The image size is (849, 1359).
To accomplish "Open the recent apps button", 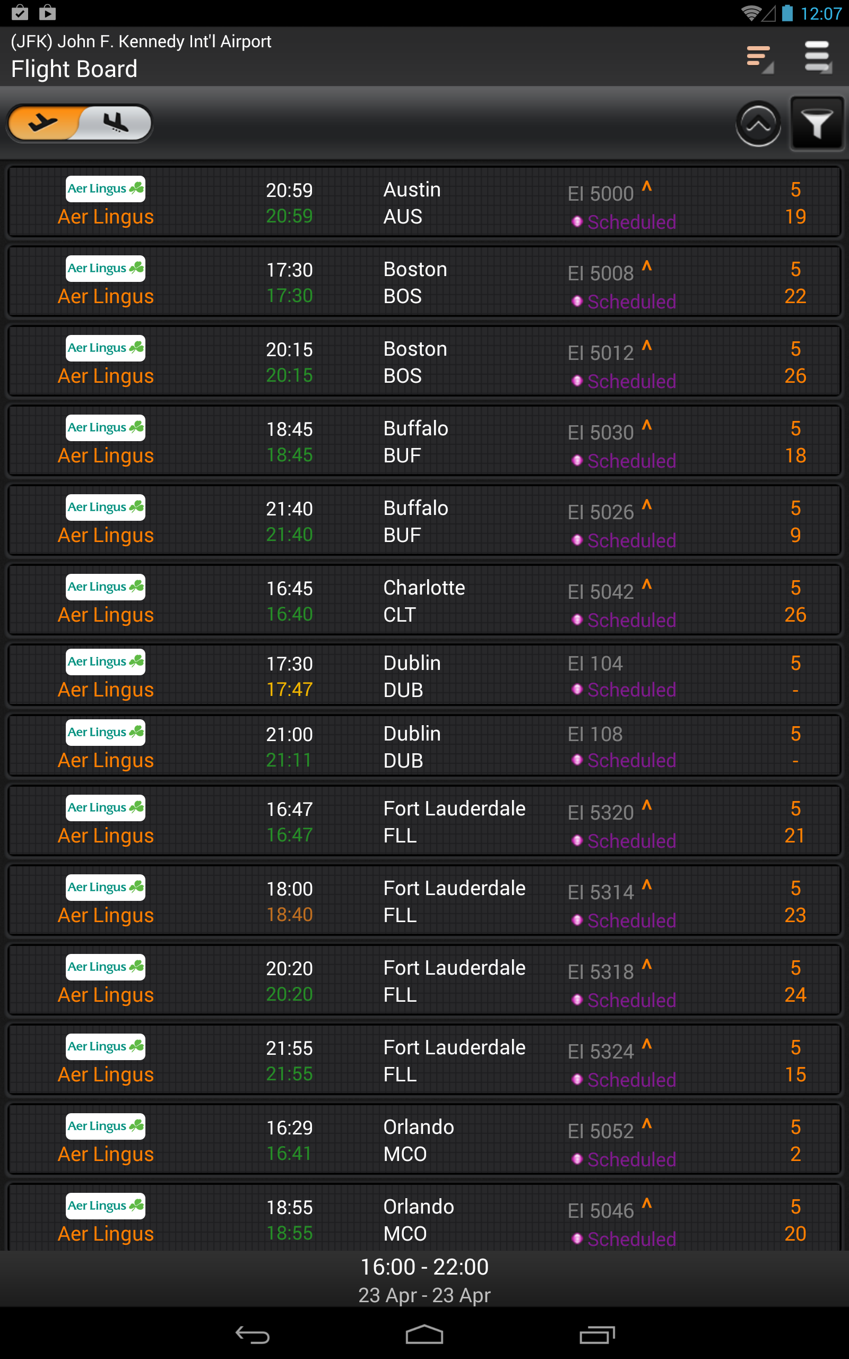I will coord(597,1335).
